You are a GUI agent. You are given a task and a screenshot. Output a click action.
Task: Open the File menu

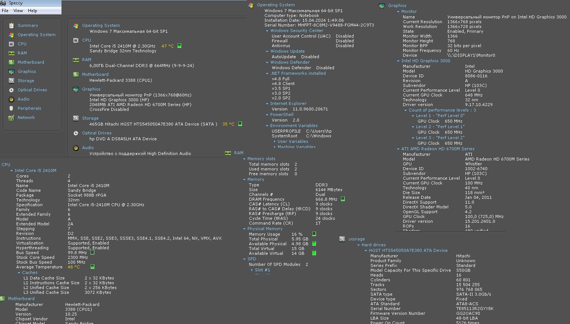click(5, 11)
